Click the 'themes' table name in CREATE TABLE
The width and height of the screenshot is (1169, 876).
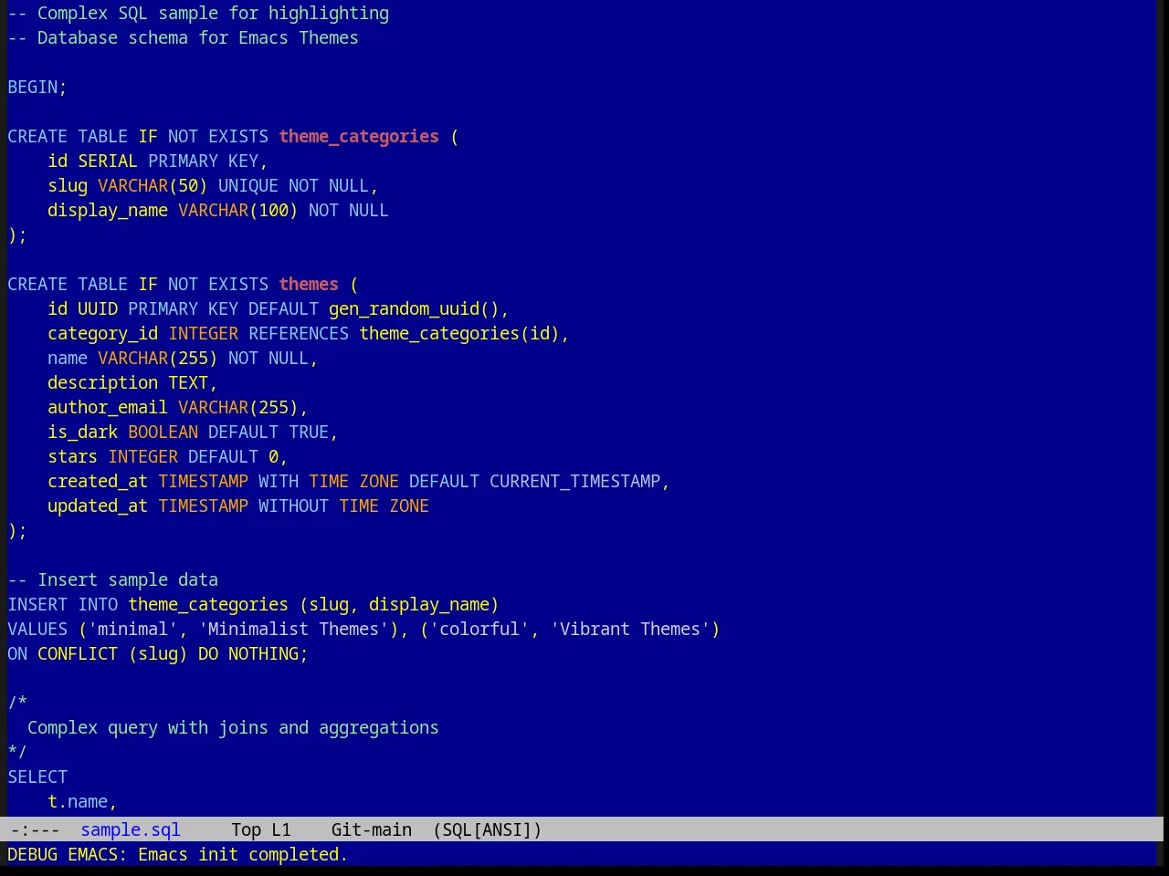[309, 284]
